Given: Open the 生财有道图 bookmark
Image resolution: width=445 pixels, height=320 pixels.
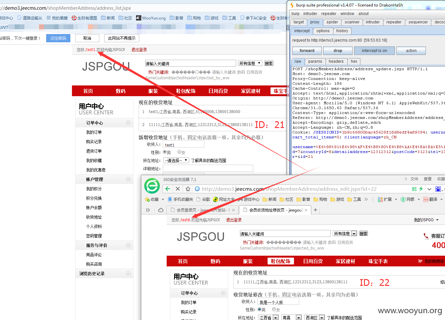Looking at the screenshot, I should 84,18.
